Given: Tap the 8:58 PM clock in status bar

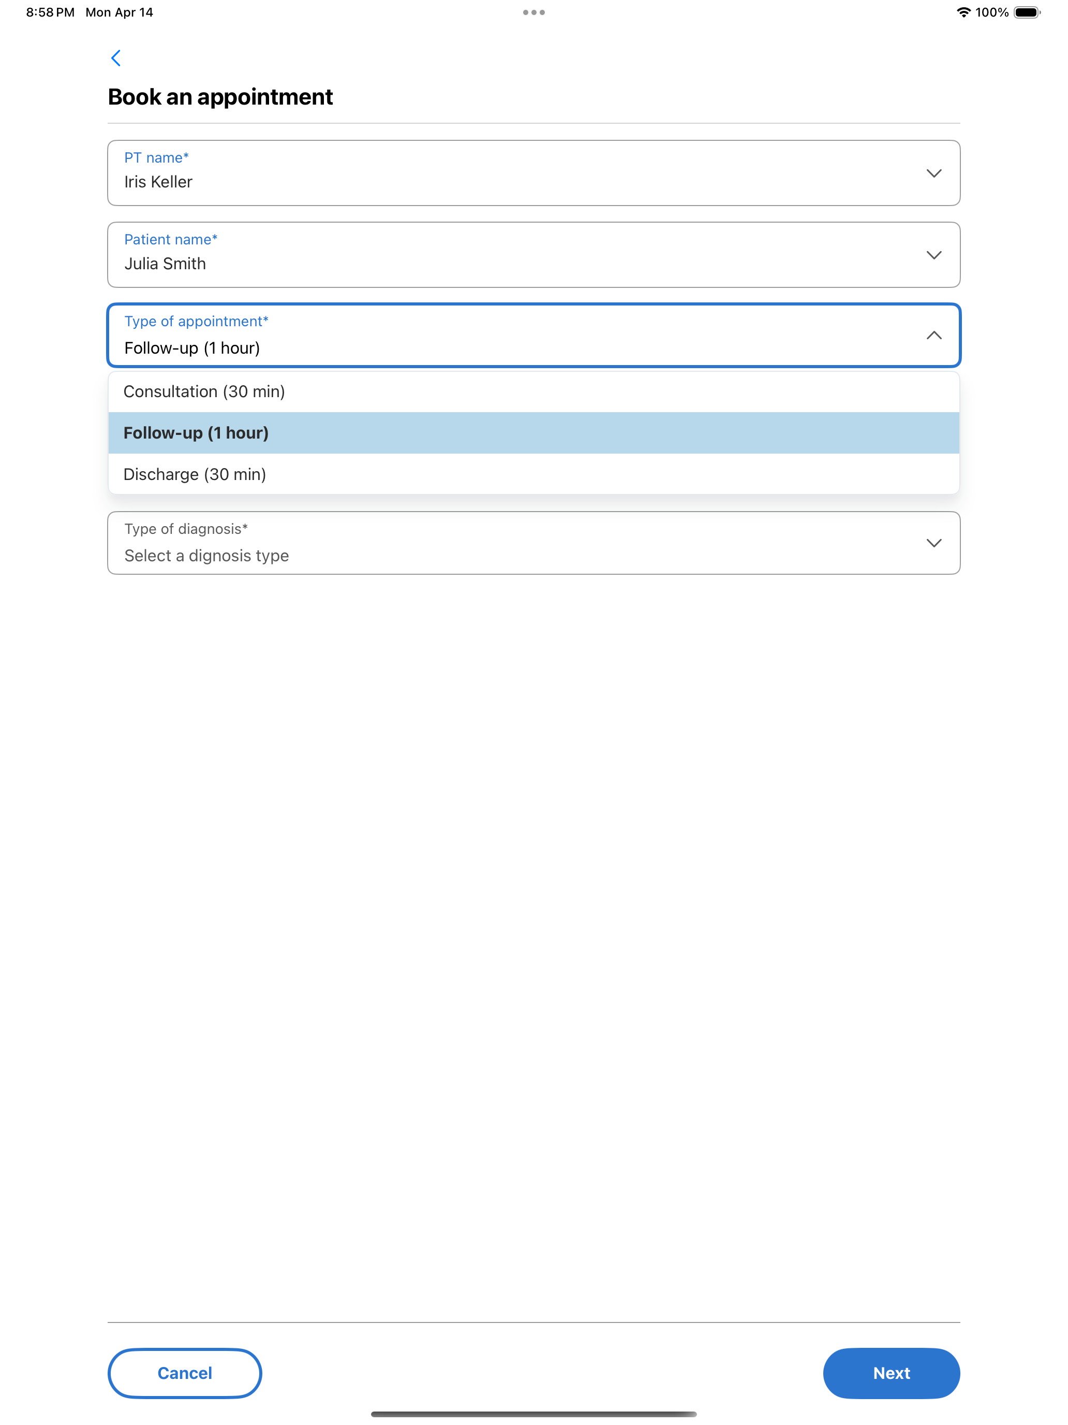Looking at the screenshot, I should tap(50, 12).
